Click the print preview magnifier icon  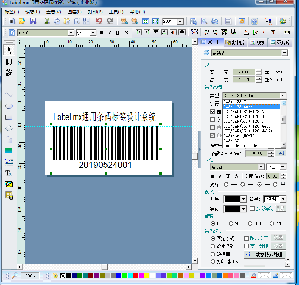pos(204,21)
